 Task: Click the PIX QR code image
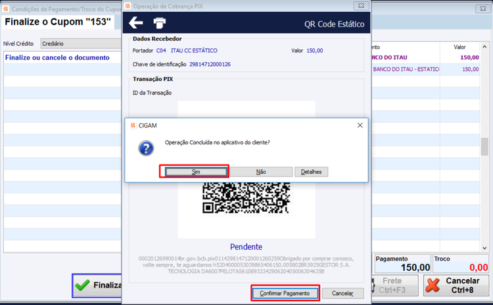[x=246, y=198]
